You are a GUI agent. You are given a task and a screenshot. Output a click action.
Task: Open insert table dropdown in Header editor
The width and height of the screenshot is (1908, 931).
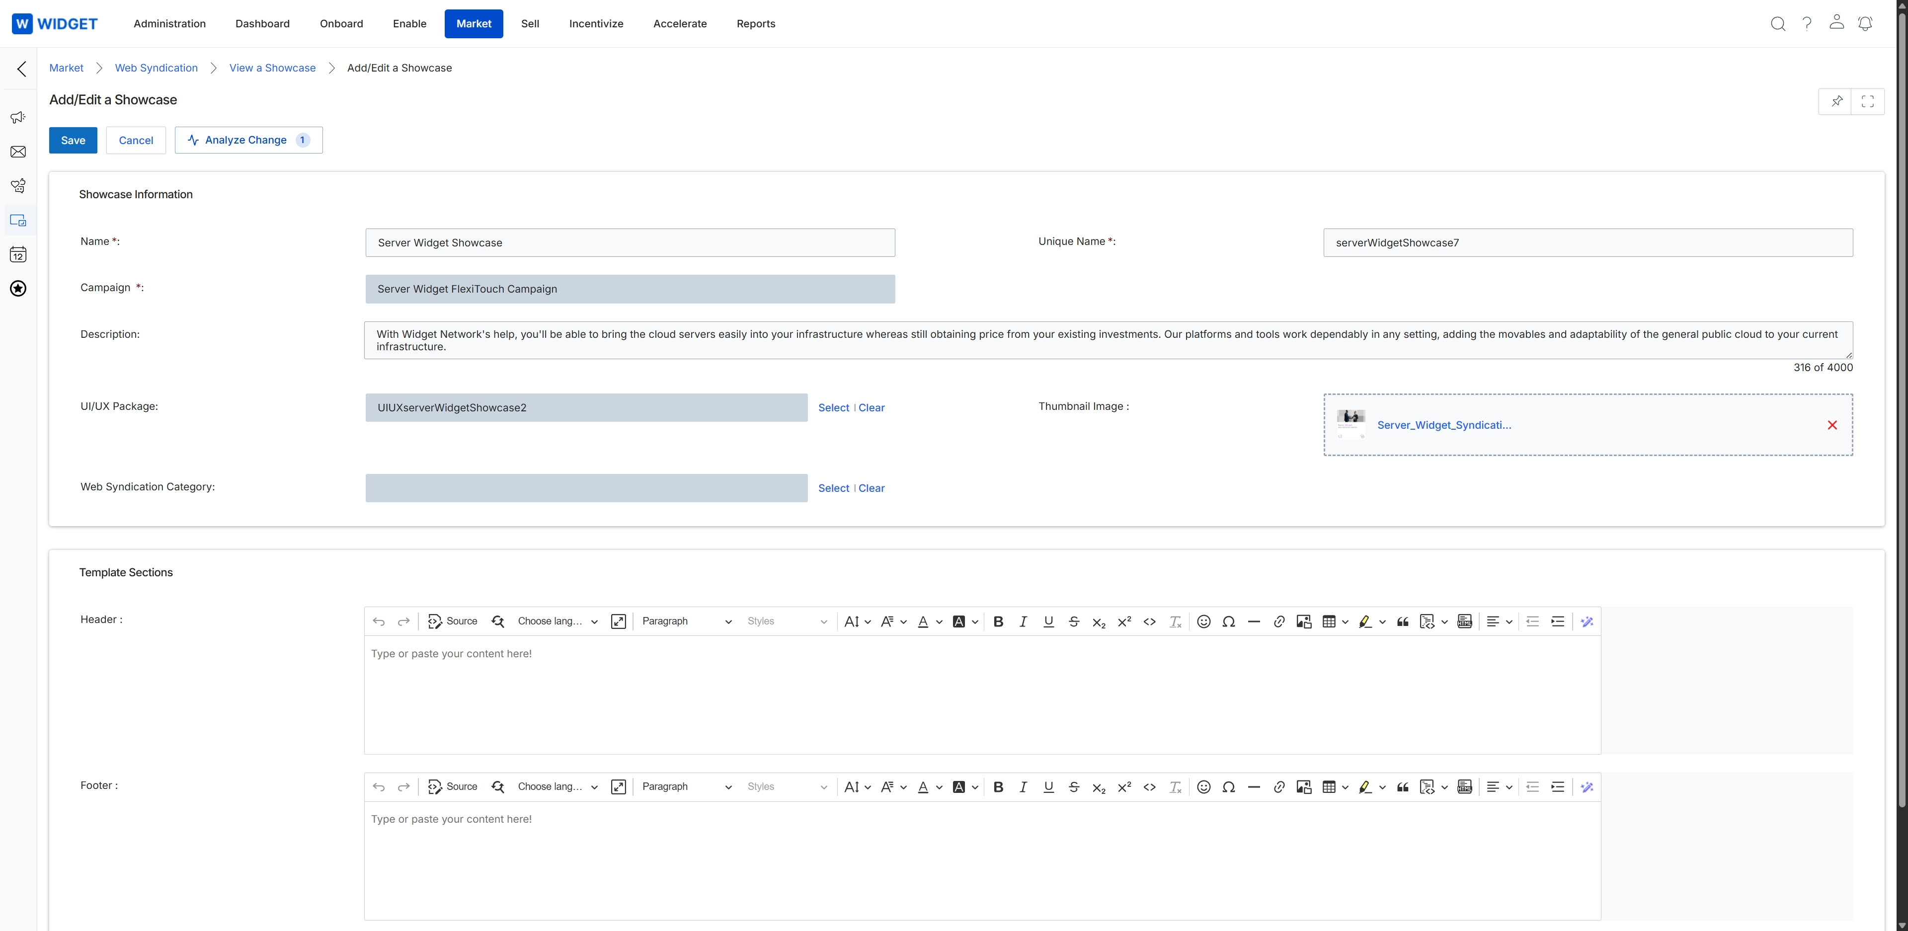1336,621
